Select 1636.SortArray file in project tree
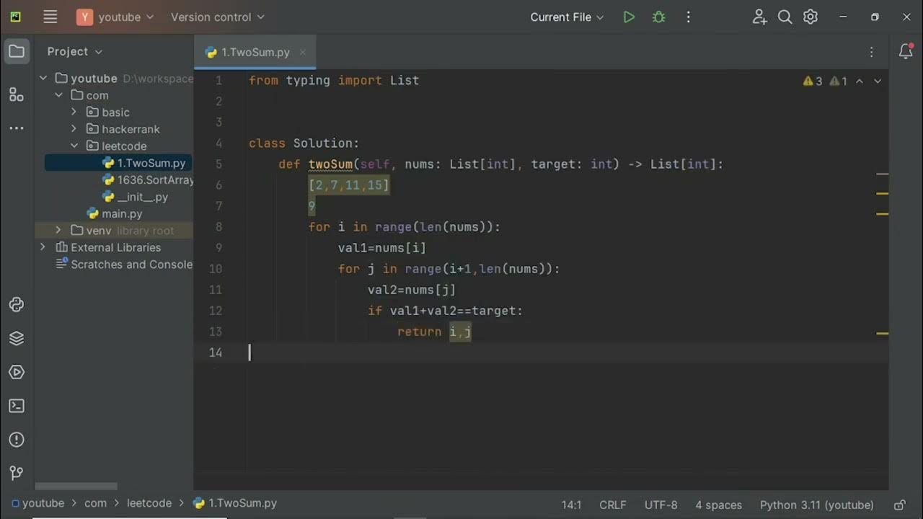This screenshot has height=519, width=923. tap(148, 179)
